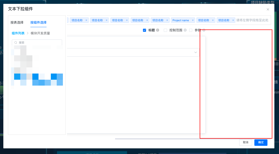The width and height of the screenshot is (279, 154).
Task: Switch to the 按表选择 tab
Action: point(17,23)
